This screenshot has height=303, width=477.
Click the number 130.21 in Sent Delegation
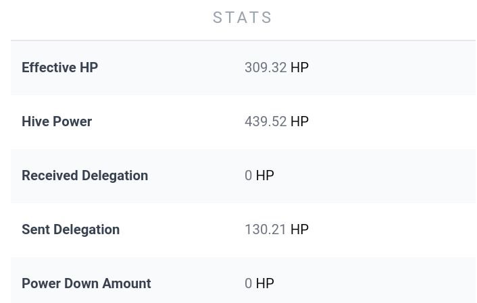266,229
